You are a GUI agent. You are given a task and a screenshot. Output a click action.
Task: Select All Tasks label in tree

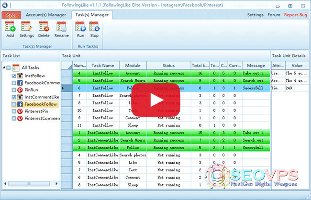[x=30, y=67]
